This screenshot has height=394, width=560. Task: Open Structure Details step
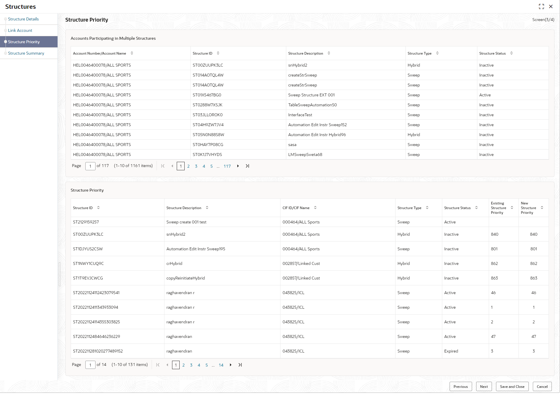[23, 19]
